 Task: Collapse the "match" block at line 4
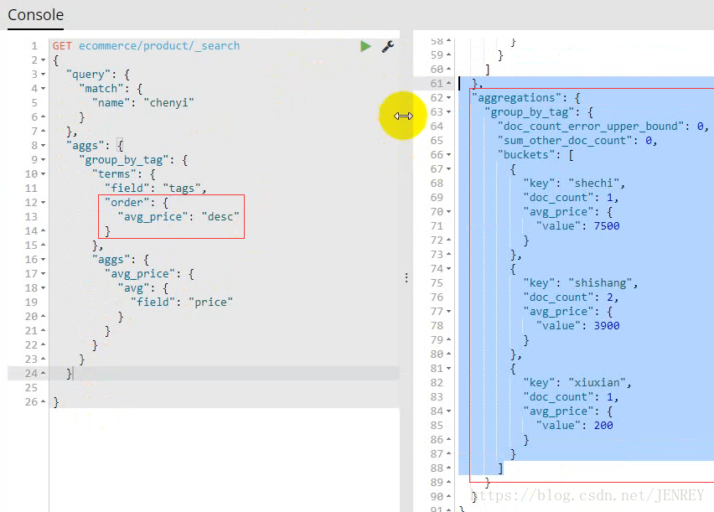point(44,88)
